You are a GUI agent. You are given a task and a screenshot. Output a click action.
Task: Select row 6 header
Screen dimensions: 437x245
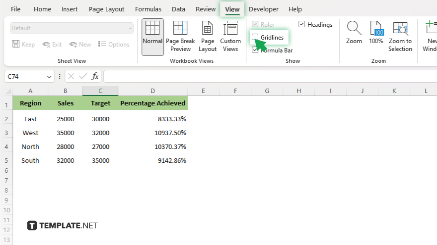point(6,171)
